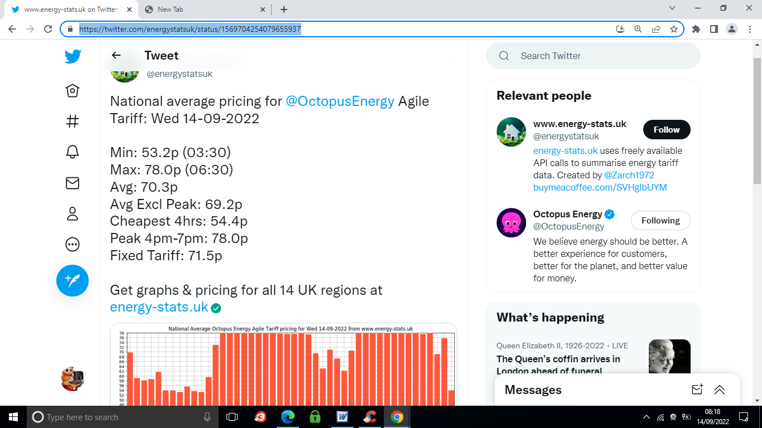Open Queen's coffin trending story
Screen dimensions: 762x428
click(x=558, y=365)
